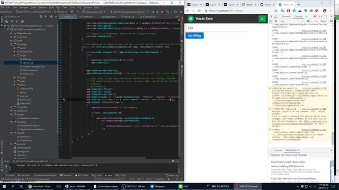This screenshot has width=339, height=190.
Task: Toggle device toolbar in DevTools
Action: click(x=275, y=16)
